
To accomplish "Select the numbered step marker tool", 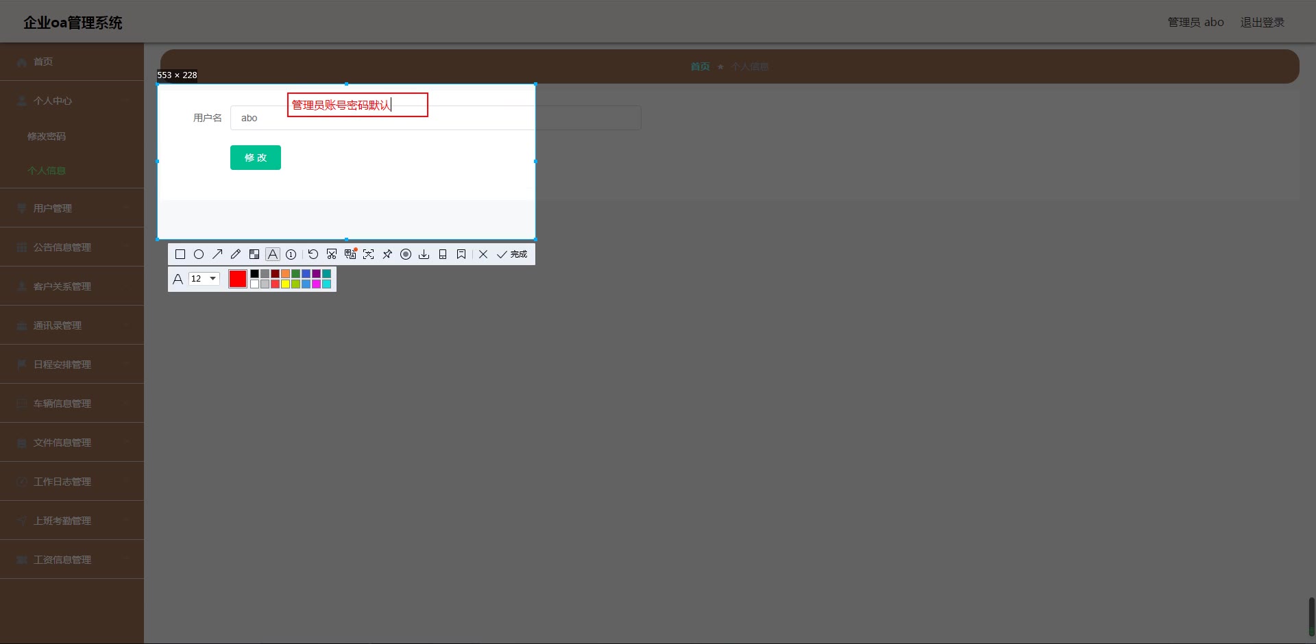I will (291, 254).
